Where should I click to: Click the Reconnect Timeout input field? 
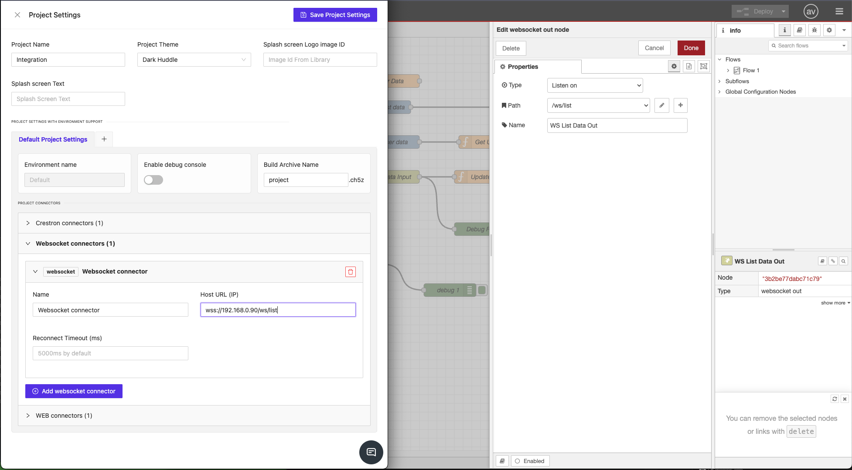[x=110, y=353]
